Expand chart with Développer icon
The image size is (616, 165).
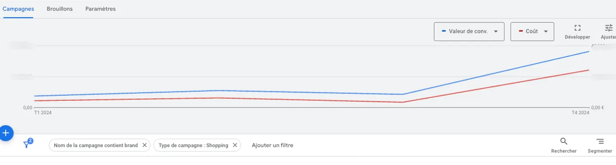click(577, 28)
